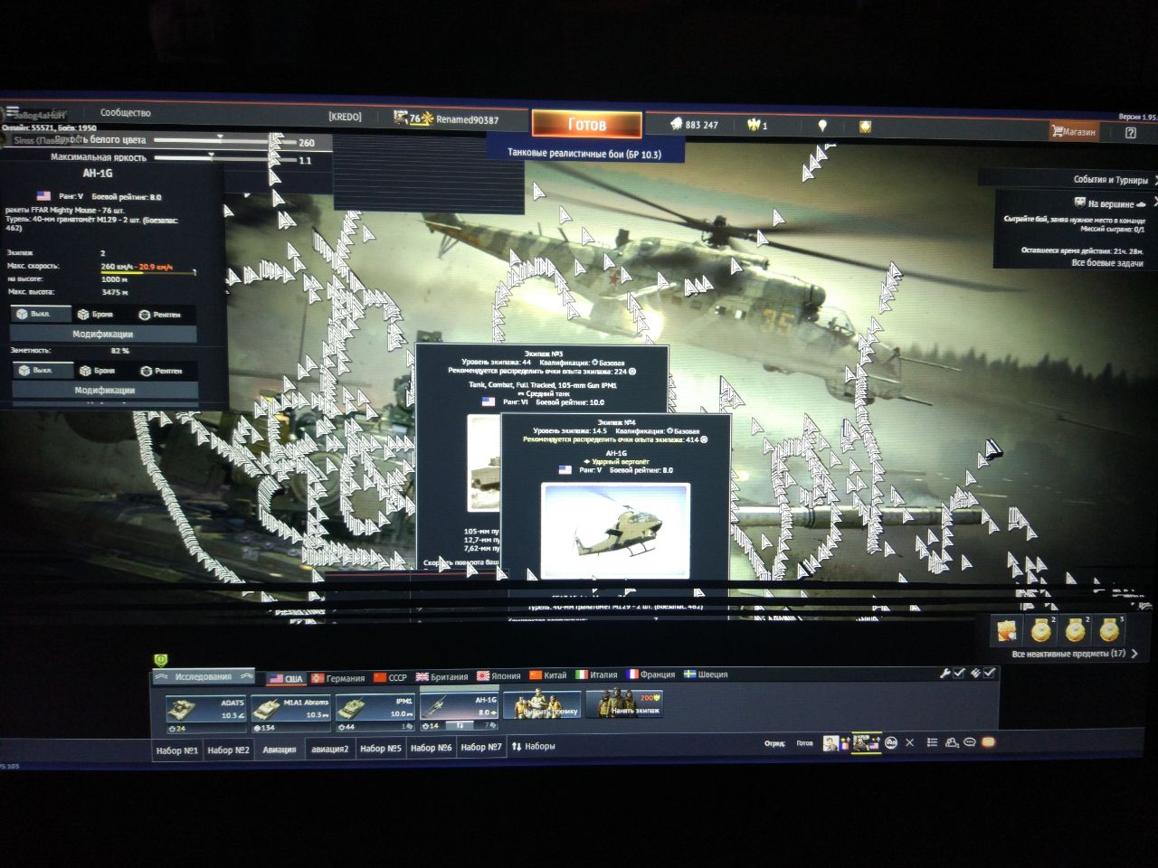Image resolution: width=1158 pixels, height=868 pixels.
Task: Click the Нанять экипаж recruit crew button
Action: tap(624, 704)
